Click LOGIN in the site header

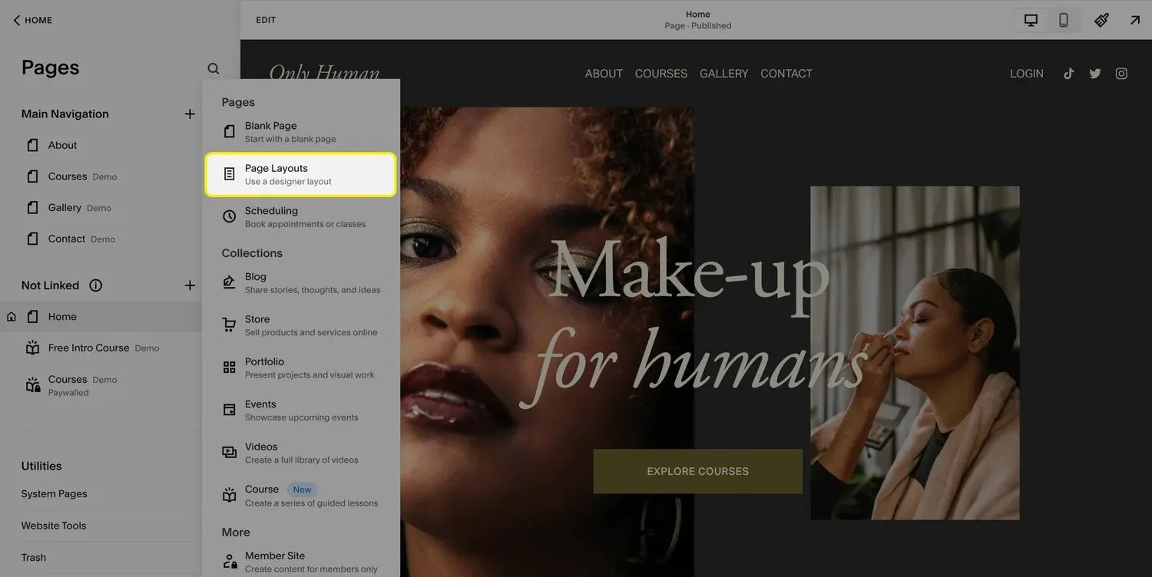[x=1027, y=74]
